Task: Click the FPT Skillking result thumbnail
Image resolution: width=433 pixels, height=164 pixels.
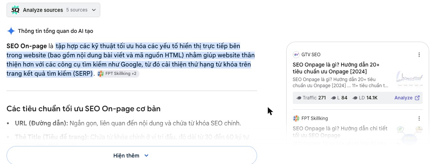Action: tap(409, 134)
